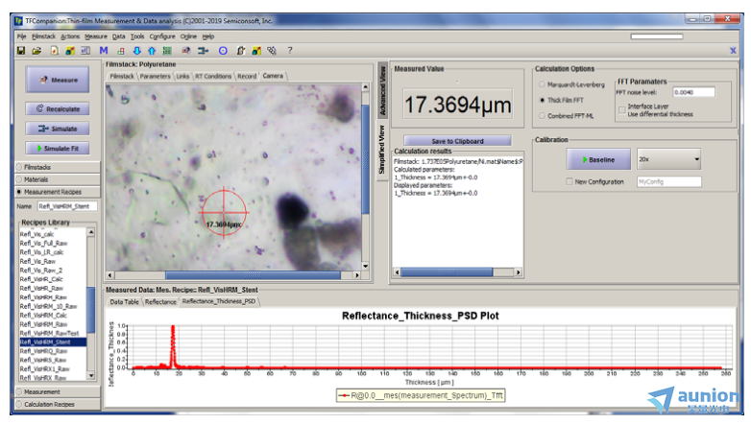Expand the Materials section

58,179
